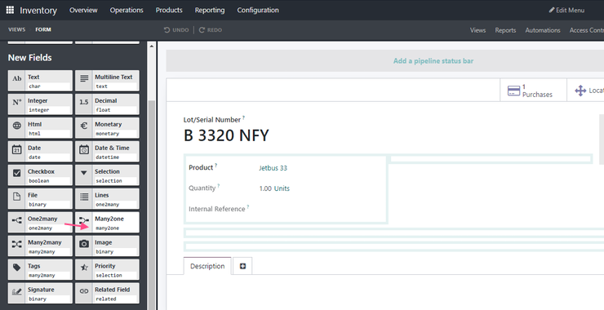Pick the Selection dropdown field component
The height and width of the screenshot is (310, 604).
click(107, 175)
